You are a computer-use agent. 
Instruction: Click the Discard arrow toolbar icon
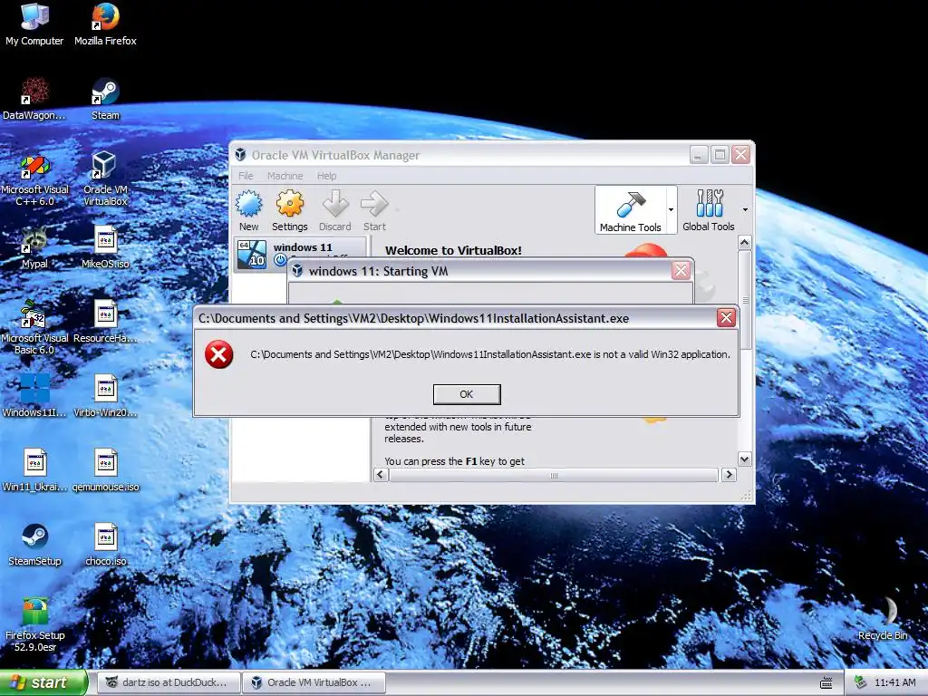pos(335,210)
